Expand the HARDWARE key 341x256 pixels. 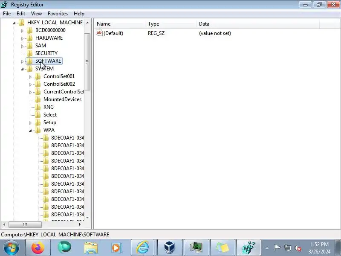[22, 38]
